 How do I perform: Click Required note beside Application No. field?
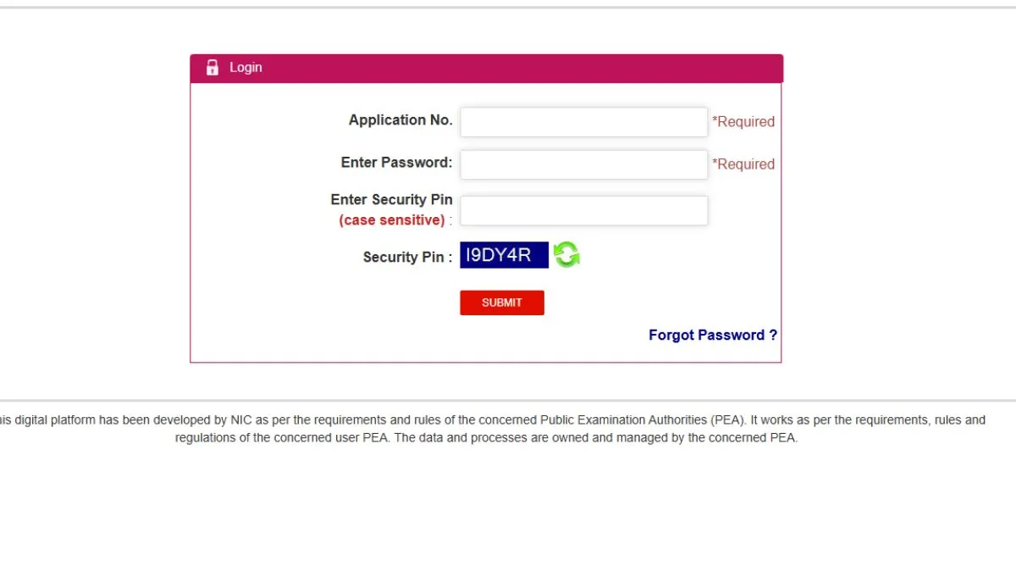pyautogui.click(x=743, y=122)
